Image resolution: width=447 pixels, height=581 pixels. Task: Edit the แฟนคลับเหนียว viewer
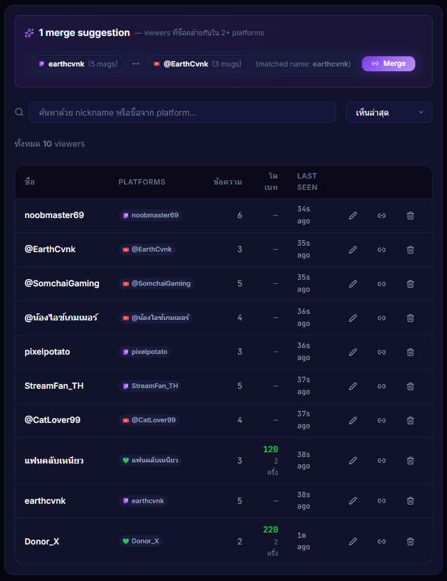point(353,461)
